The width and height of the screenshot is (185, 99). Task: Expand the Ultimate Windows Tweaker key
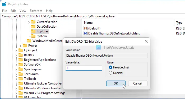pyautogui.click(x=16, y=88)
